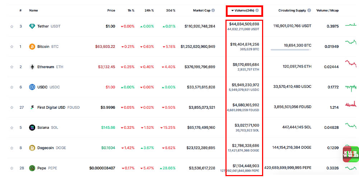The width and height of the screenshot is (359, 179).
Task: Sort by the 24h % column
Action: 149,10
